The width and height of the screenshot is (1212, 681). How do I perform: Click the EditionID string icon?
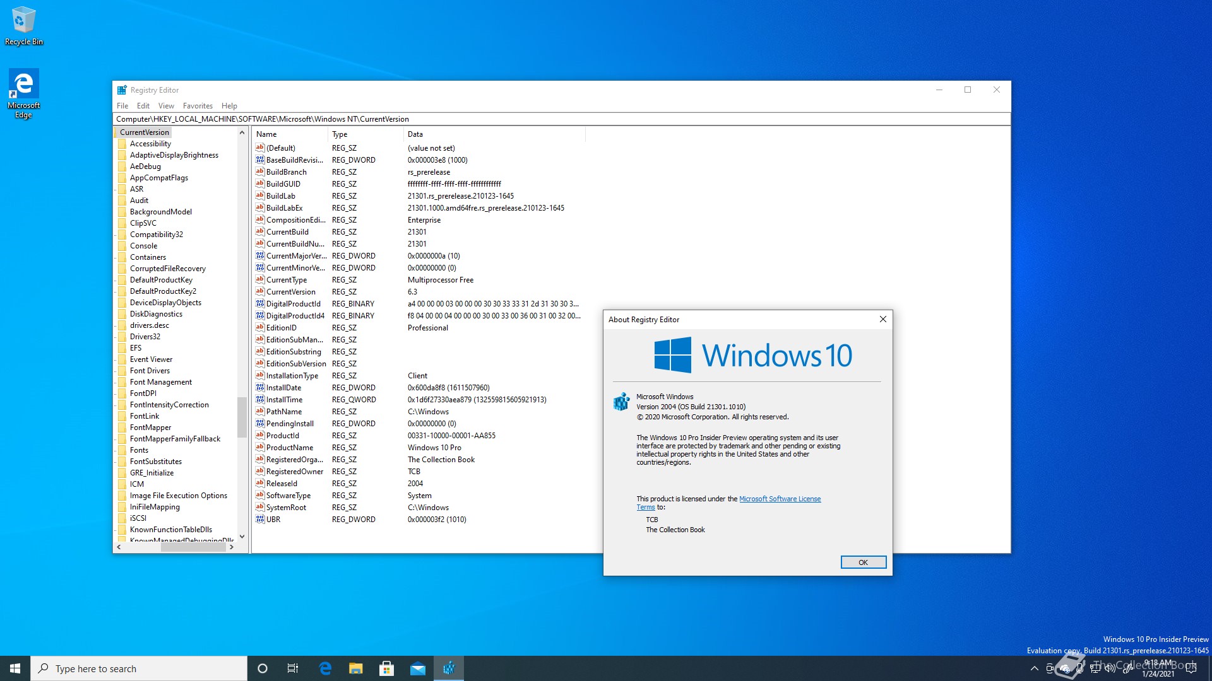point(259,327)
